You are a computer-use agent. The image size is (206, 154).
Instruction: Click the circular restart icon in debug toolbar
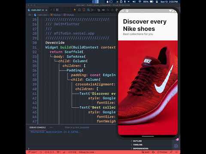point(79,10)
